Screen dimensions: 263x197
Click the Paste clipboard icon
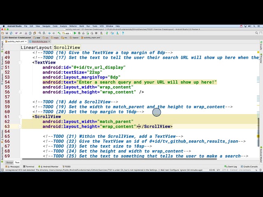pos(35,33)
